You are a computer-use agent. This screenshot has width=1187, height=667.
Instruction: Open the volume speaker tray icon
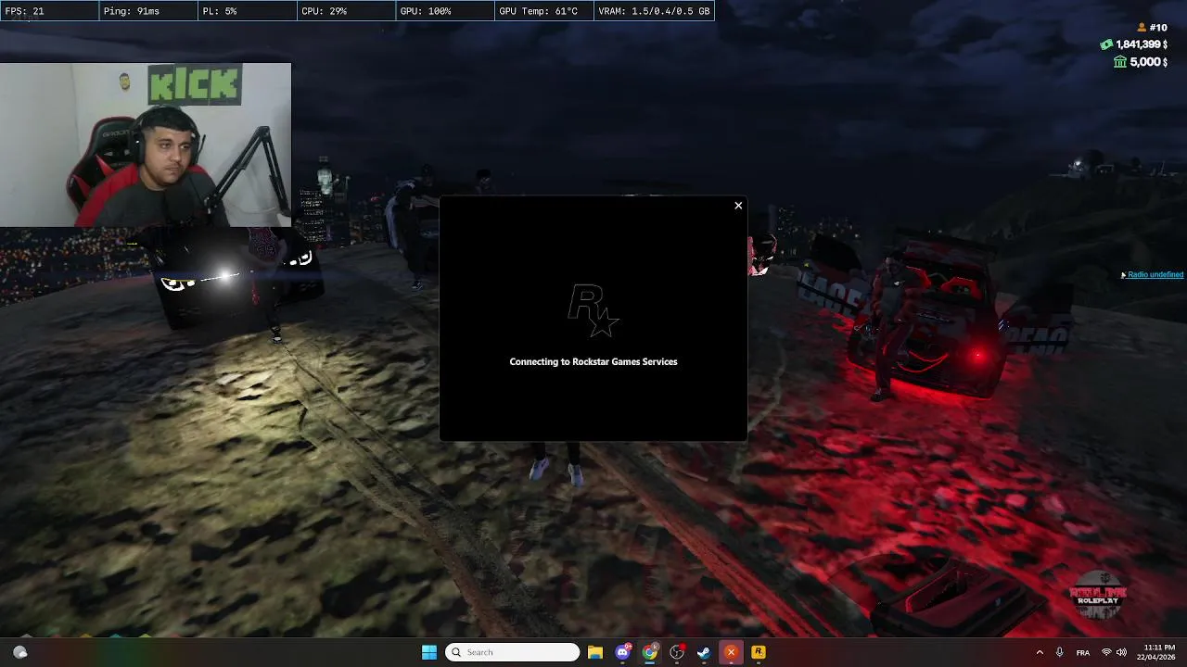coord(1121,652)
